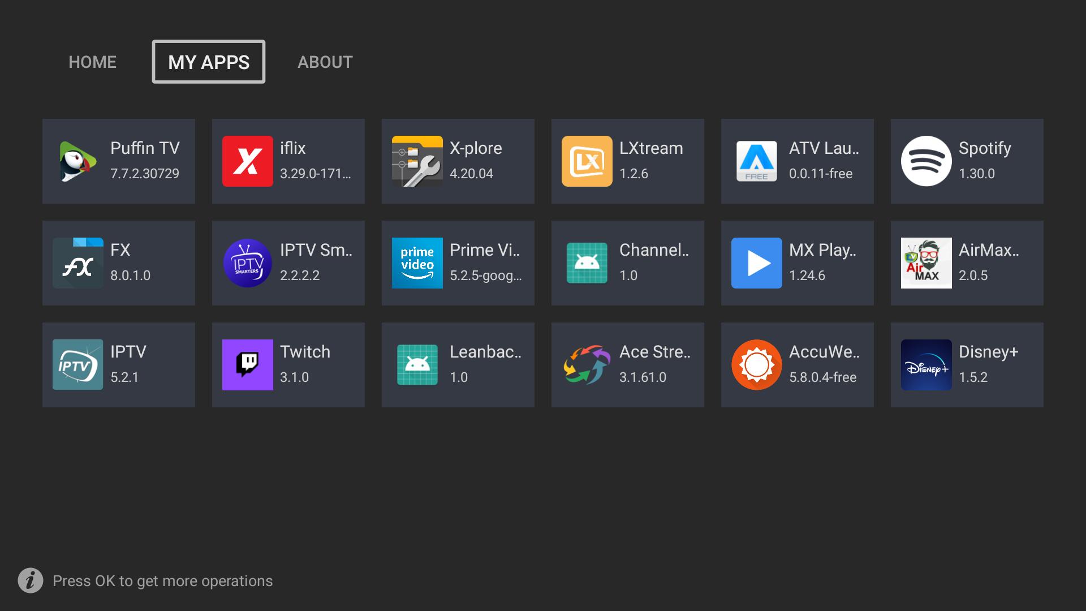Open the purple Twitch icon

pos(247,365)
